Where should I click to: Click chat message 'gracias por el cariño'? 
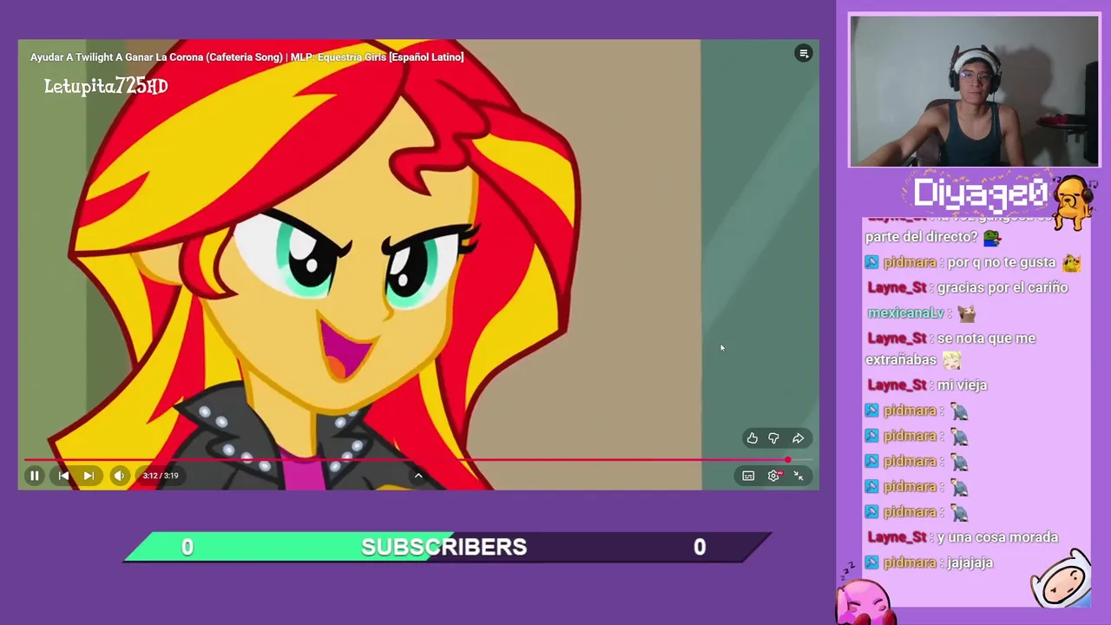pyautogui.click(x=1003, y=287)
